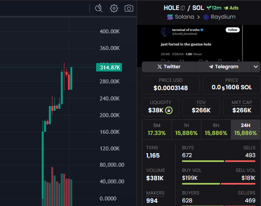
Task: Click the green buy volume bar
Action: (201, 184)
